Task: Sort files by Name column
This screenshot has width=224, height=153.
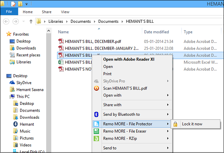Action: pos(63,32)
